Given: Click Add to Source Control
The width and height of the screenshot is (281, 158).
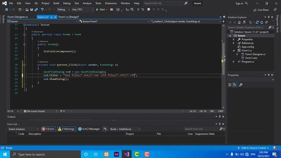Looking at the screenshot, I should 253,148.
